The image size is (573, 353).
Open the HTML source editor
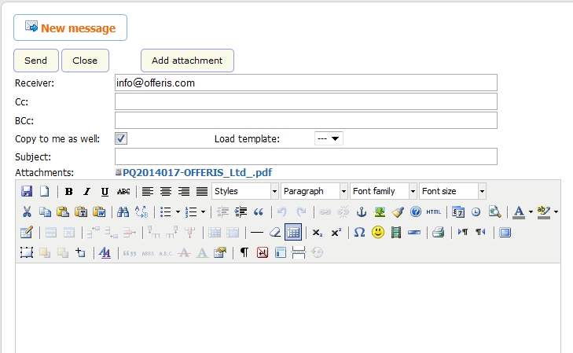(434, 211)
